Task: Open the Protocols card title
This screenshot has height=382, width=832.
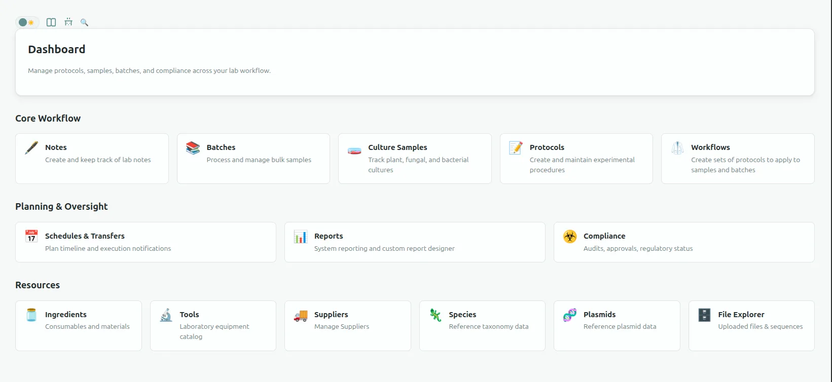Action: point(547,147)
